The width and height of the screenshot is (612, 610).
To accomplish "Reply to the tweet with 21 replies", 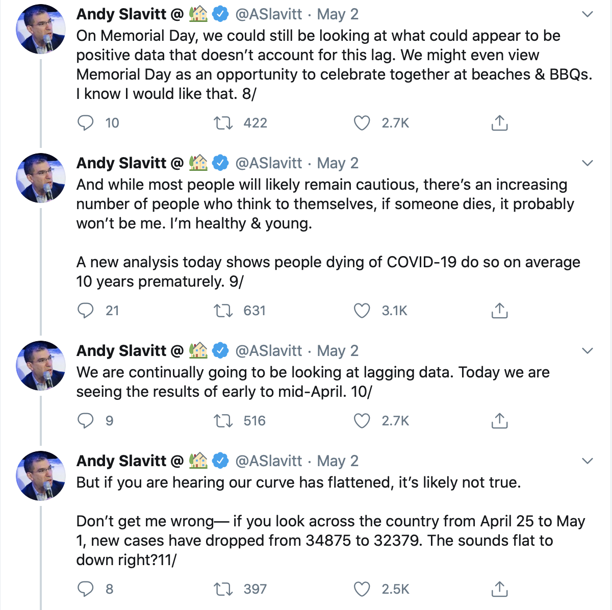I will (85, 311).
